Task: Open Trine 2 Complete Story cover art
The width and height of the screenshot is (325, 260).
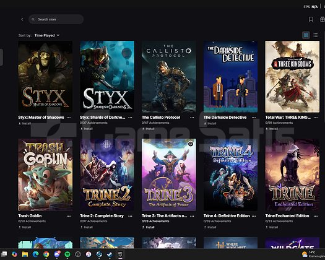Action: coord(107,175)
